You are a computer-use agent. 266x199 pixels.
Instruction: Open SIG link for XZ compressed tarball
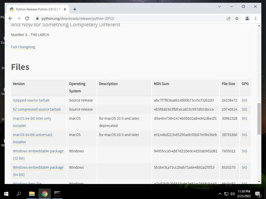pyautogui.click(x=244, y=109)
